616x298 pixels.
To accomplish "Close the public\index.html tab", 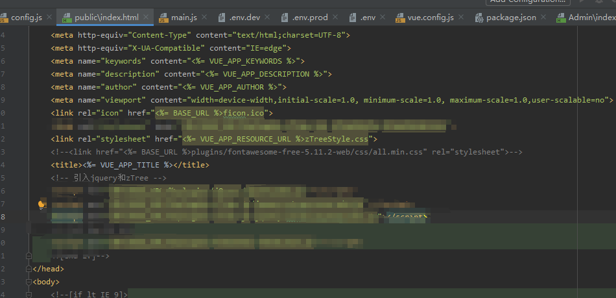I will pyautogui.click(x=146, y=18).
